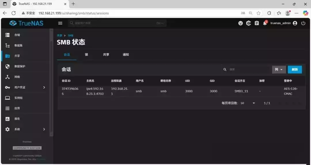Open the Copilot icon in browser toolbar

306,13
